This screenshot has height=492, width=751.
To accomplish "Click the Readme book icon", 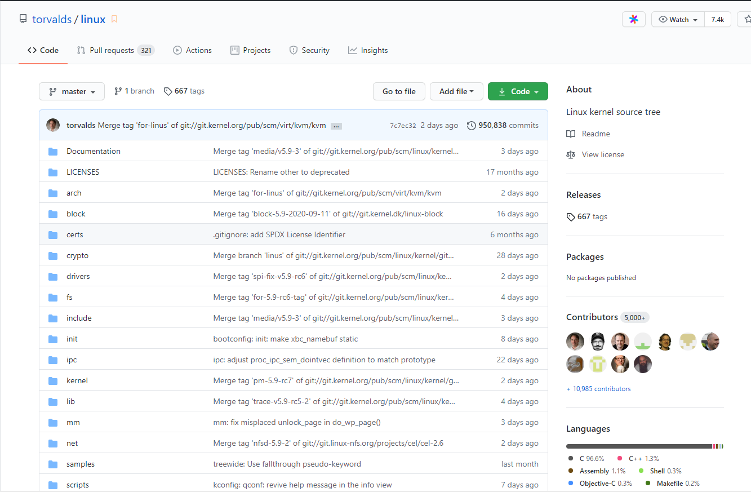I will pyautogui.click(x=571, y=134).
